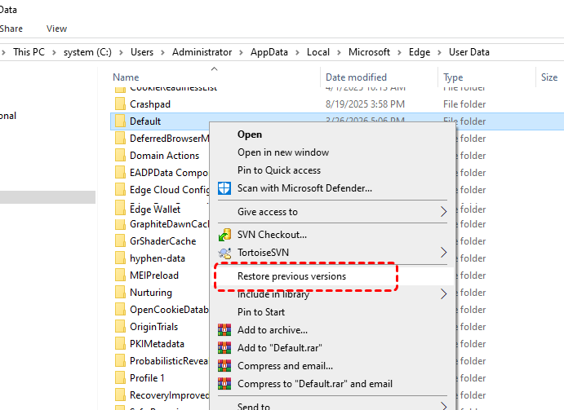Sort files by Date modified column
564x410 pixels.
356,77
